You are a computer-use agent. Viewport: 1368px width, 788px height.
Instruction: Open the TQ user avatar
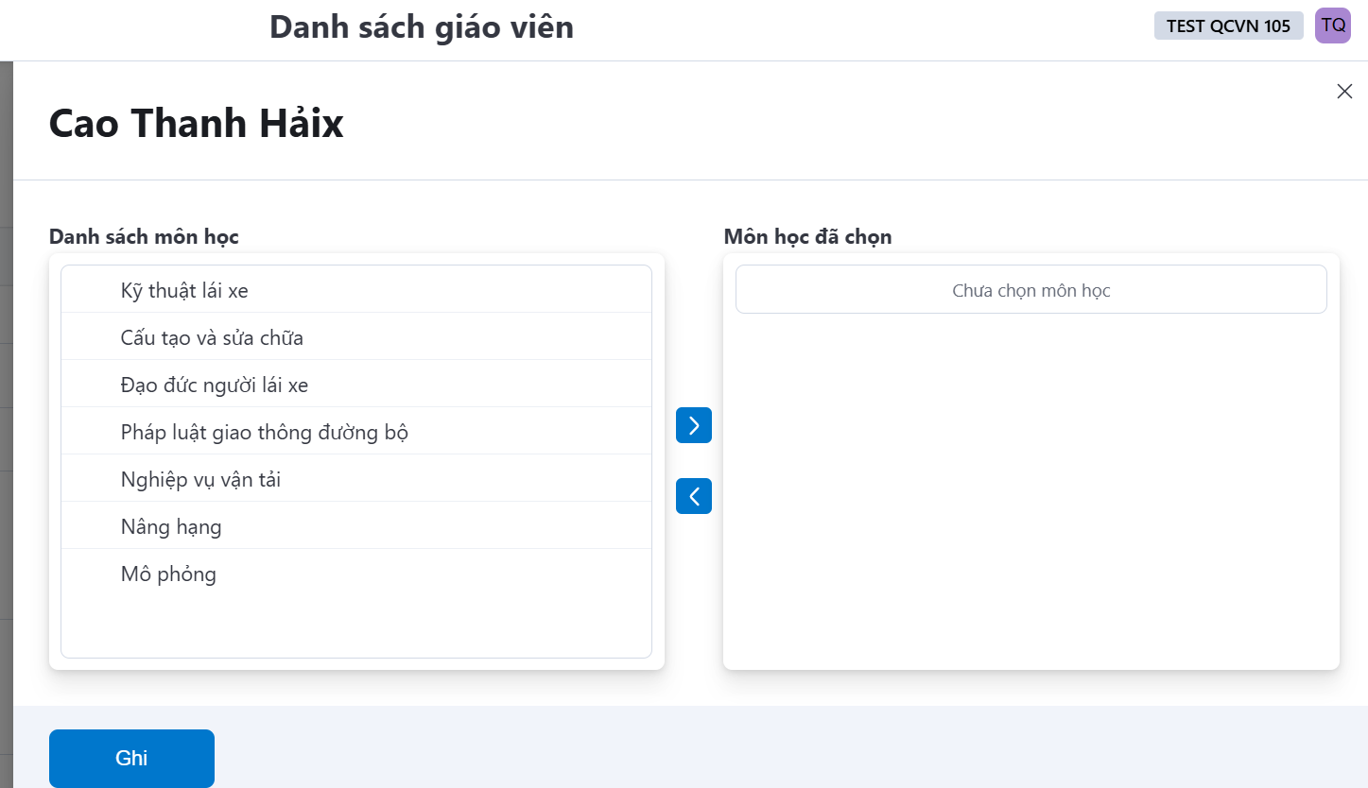pos(1333,26)
